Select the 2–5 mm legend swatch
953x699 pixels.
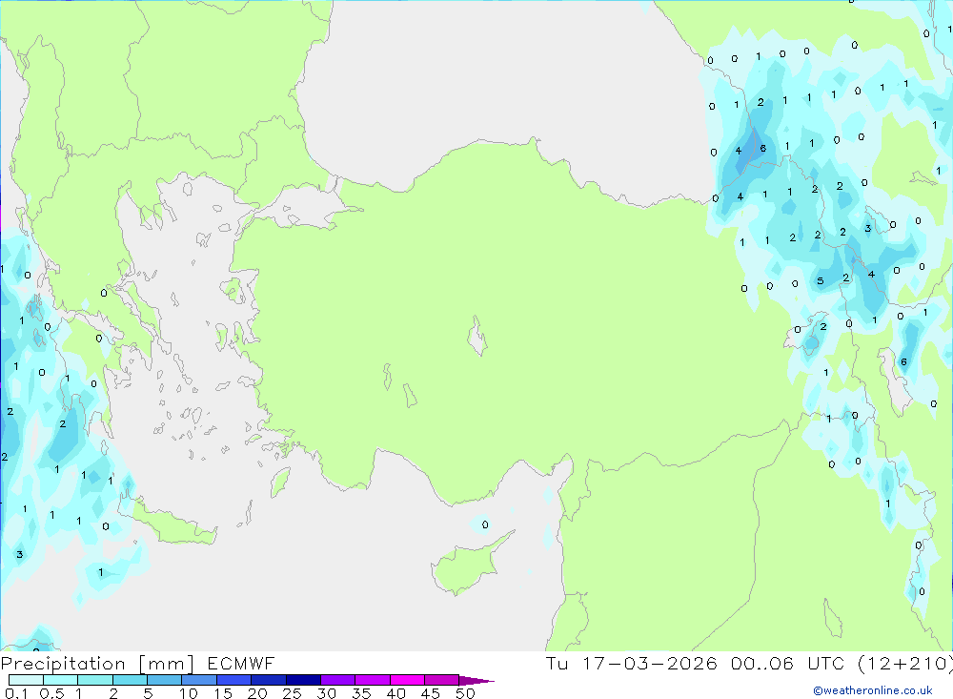tap(130, 680)
